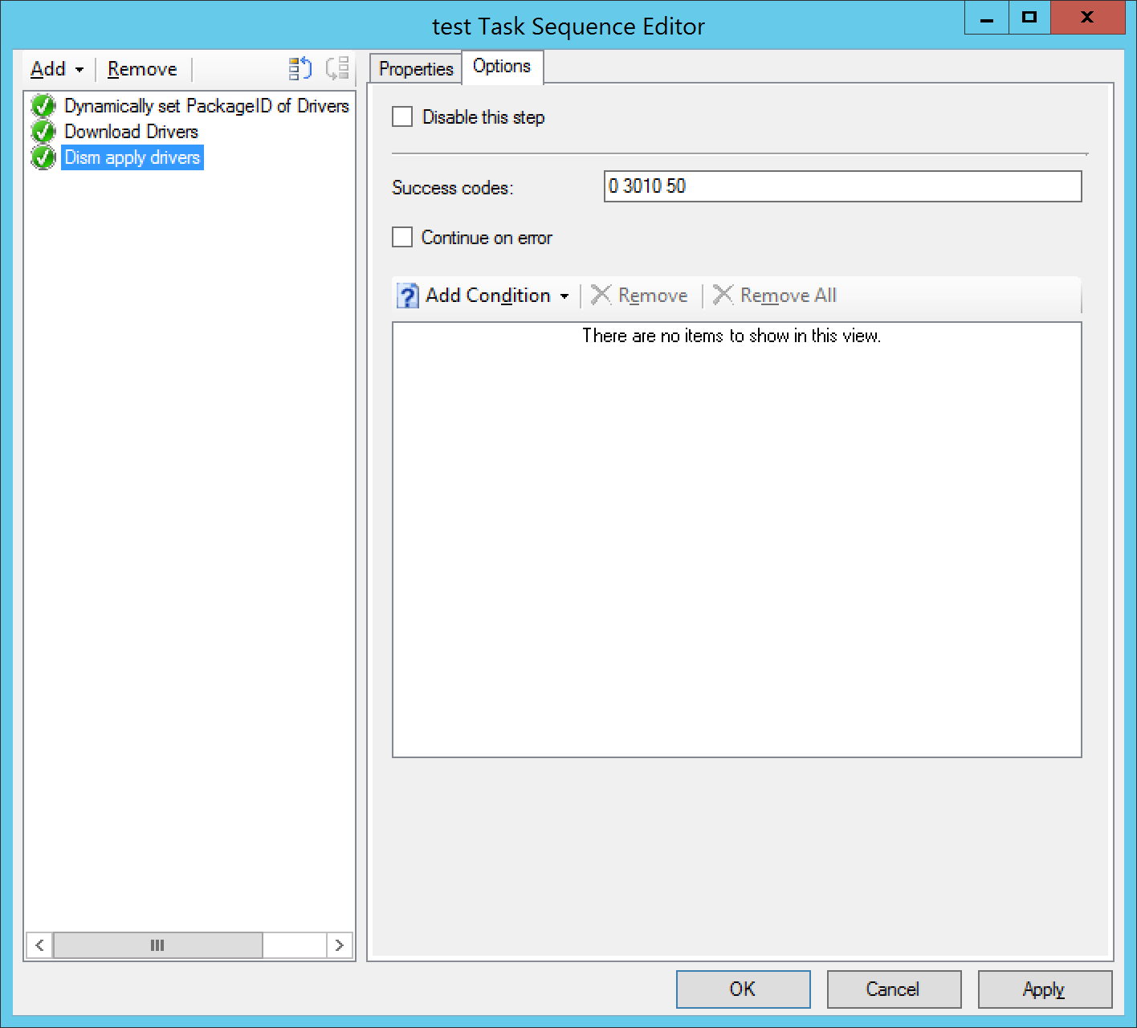Select the Options tab
Screen dimensions: 1137x1028
pos(502,67)
